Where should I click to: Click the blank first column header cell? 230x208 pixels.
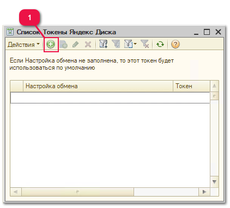(17, 86)
